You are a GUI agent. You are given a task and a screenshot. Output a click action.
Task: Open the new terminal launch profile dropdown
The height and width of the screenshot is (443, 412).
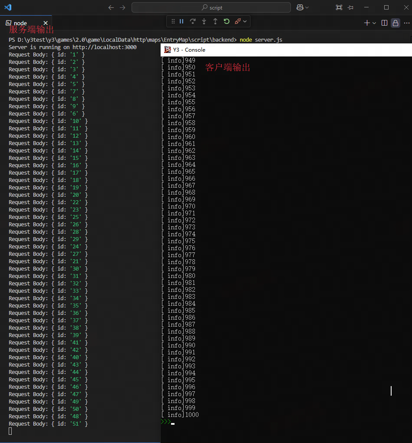[374, 23]
